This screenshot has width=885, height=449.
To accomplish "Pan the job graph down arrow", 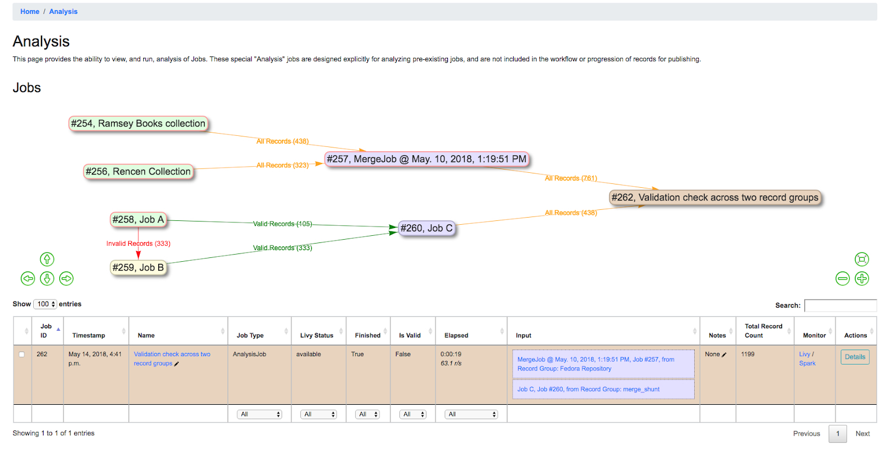I will pyautogui.click(x=47, y=278).
